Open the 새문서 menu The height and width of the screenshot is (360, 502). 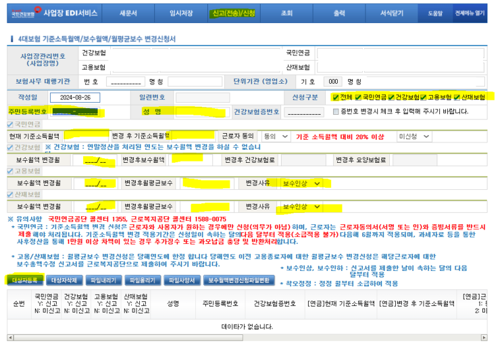[128, 13]
